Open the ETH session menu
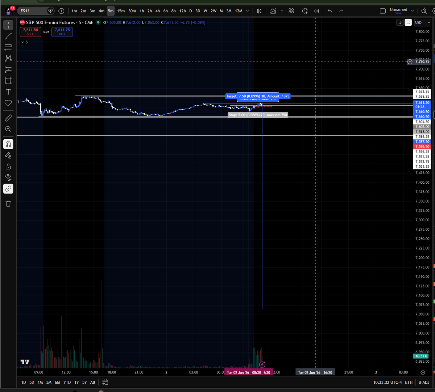This screenshot has height=392, width=435. click(409, 382)
